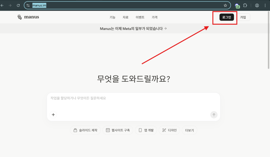Focus the task prompt text field
This screenshot has height=157, width=270.
133,101
